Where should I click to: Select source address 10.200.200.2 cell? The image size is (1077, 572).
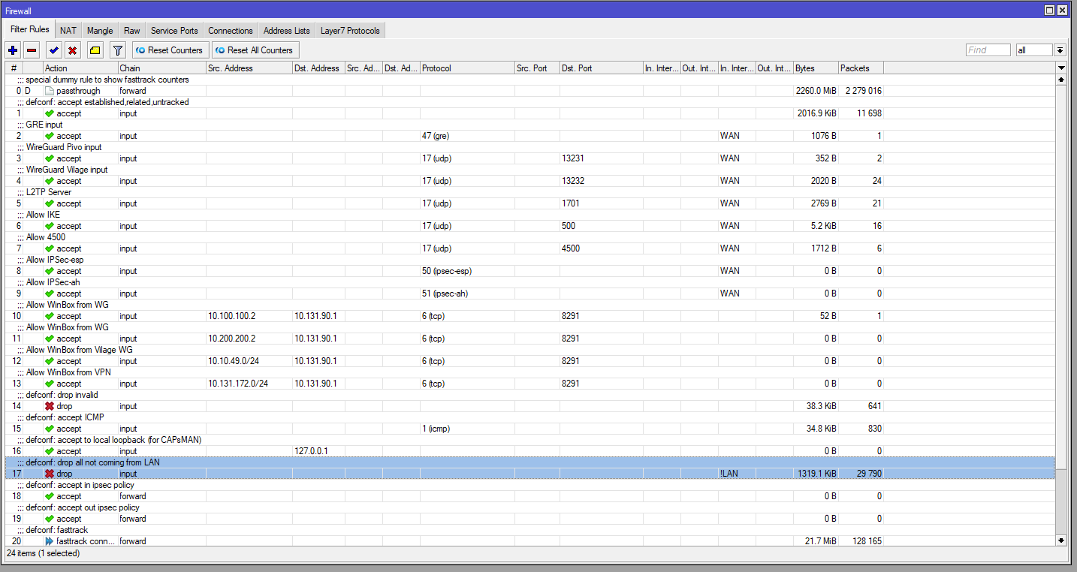point(249,339)
